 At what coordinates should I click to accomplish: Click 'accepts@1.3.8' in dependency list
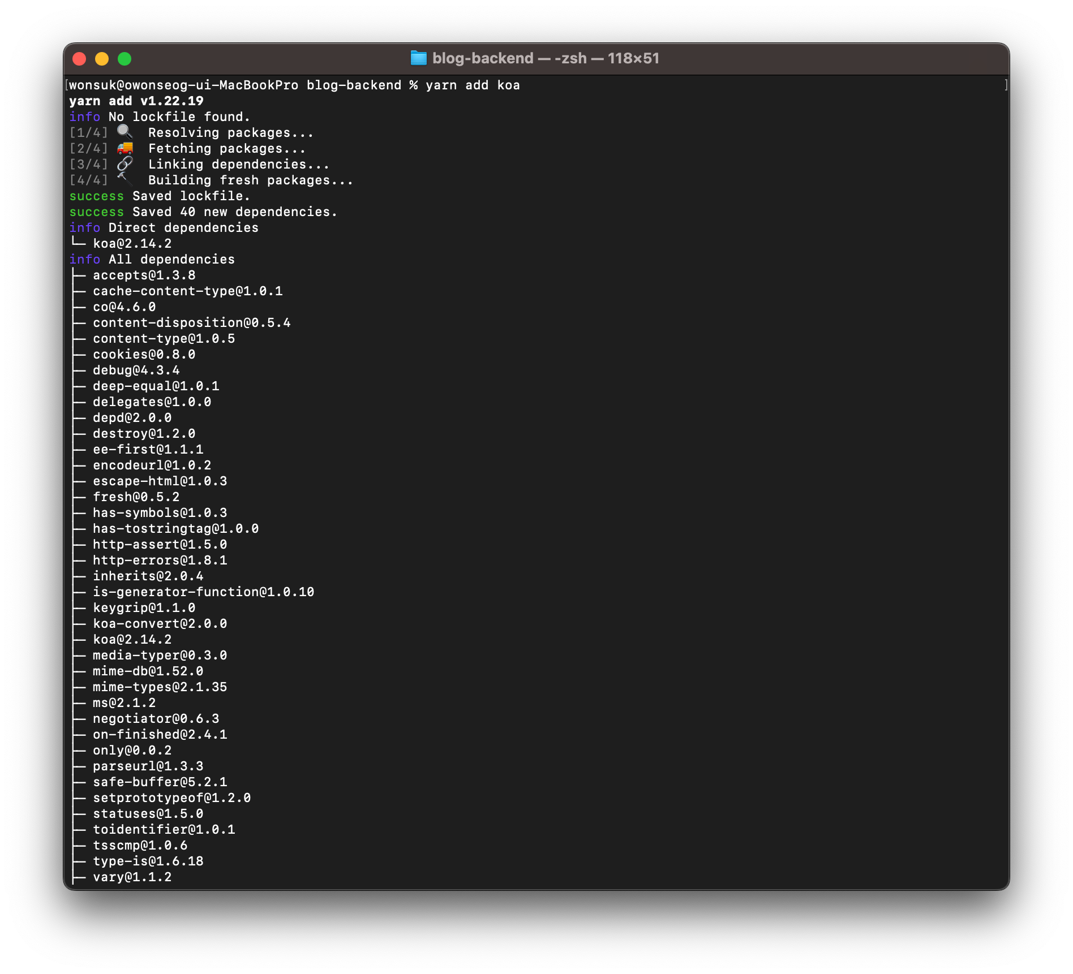click(x=144, y=275)
